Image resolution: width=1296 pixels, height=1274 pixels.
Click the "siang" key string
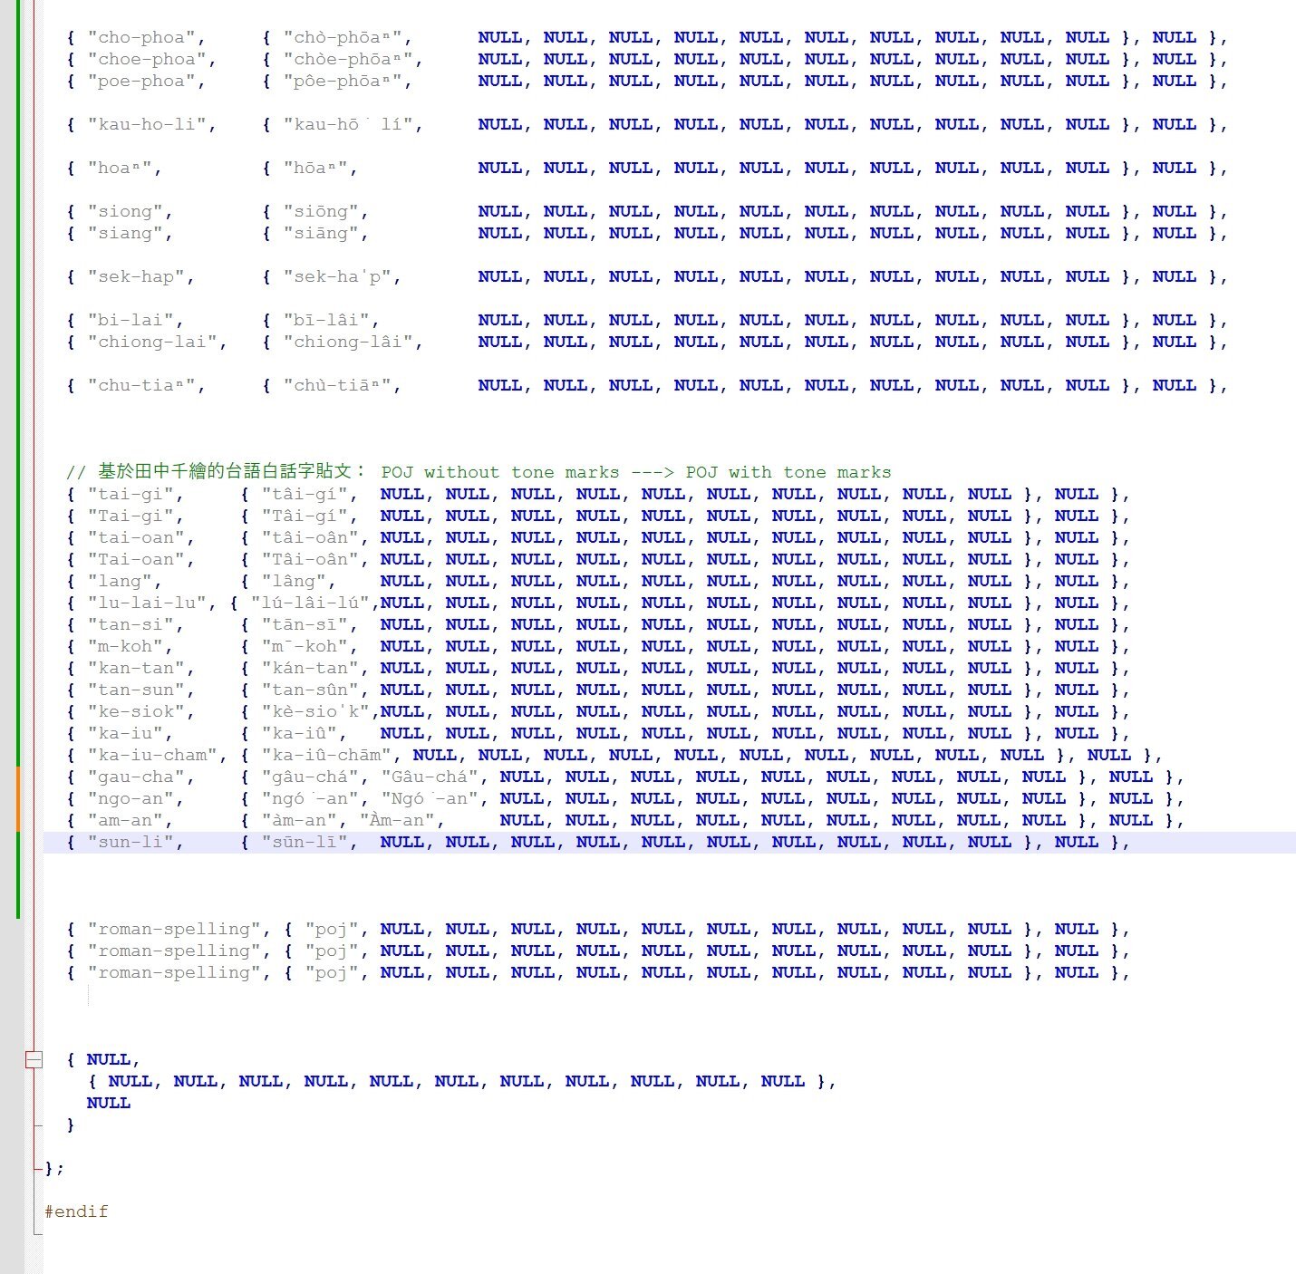[x=130, y=234]
